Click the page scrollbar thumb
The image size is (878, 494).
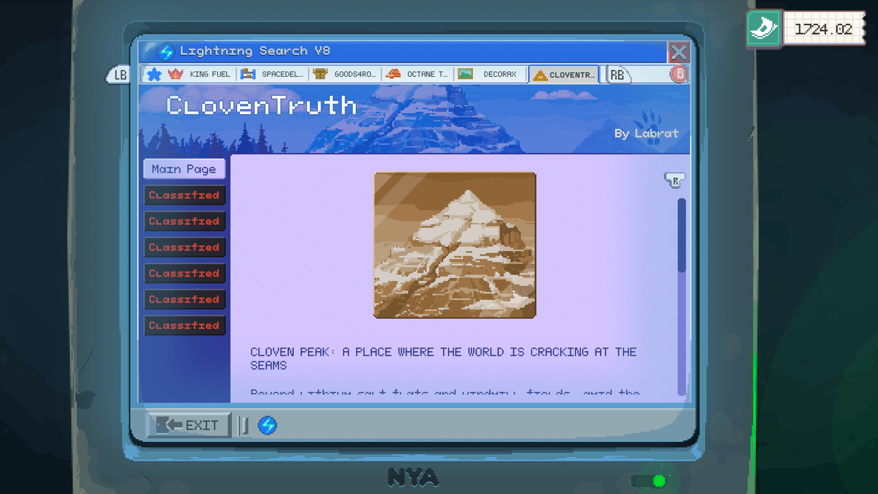click(682, 236)
